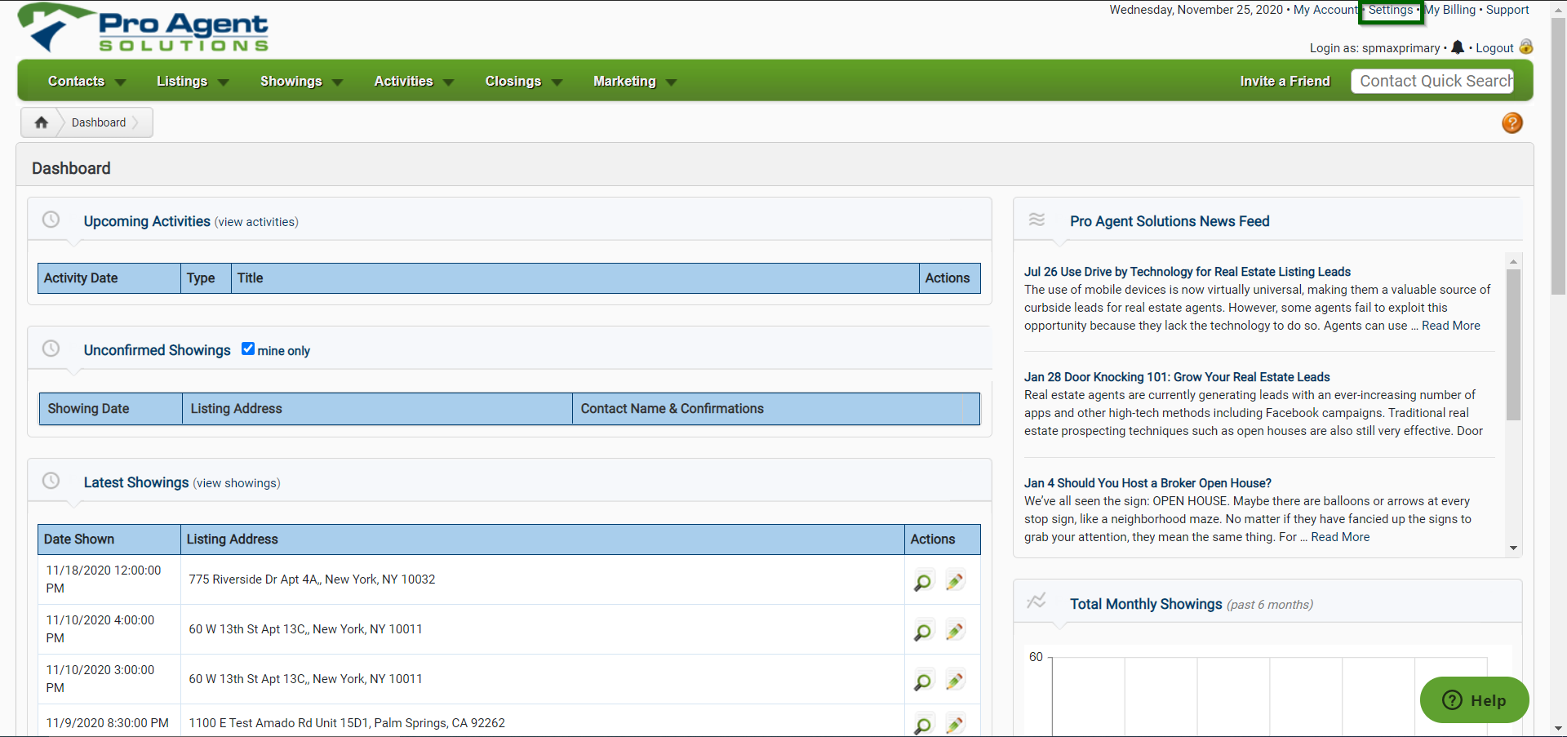1567x737 pixels.
Task: Open 'Use Drive by Technology' news headline
Action: coord(1187,272)
